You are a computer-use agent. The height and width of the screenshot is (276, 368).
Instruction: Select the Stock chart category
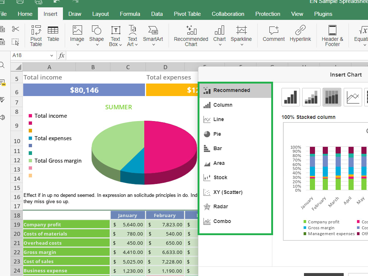[235, 178]
